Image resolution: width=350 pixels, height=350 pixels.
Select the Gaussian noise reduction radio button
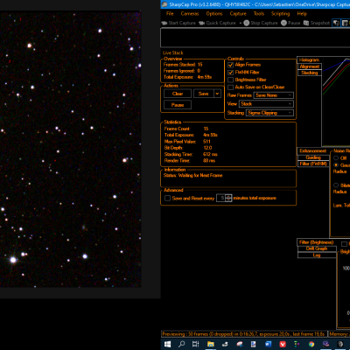click(x=336, y=165)
